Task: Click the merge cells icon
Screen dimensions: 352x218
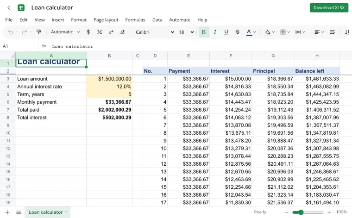Action: point(298,32)
